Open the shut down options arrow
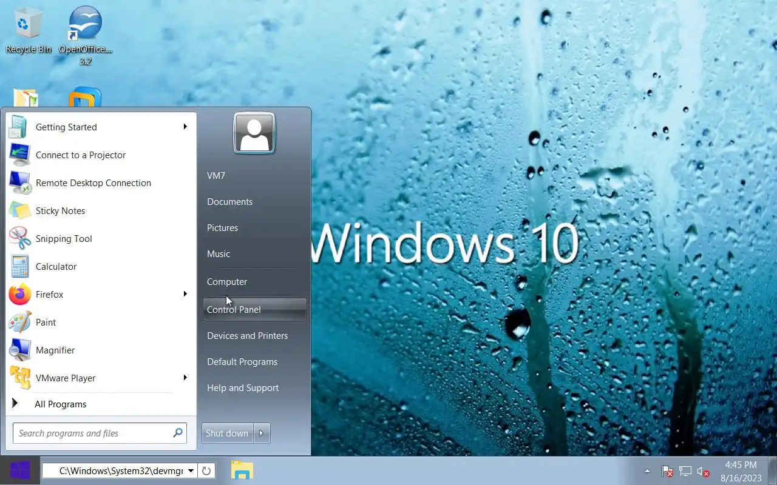Image resolution: width=777 pixels, height=485 pixels. pos(261,433)
